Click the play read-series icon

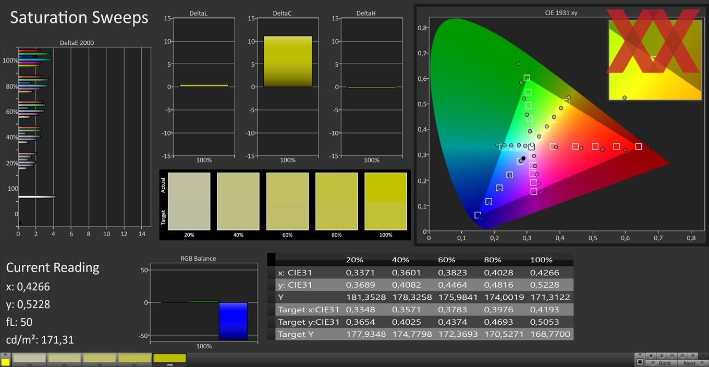(662, 356)
